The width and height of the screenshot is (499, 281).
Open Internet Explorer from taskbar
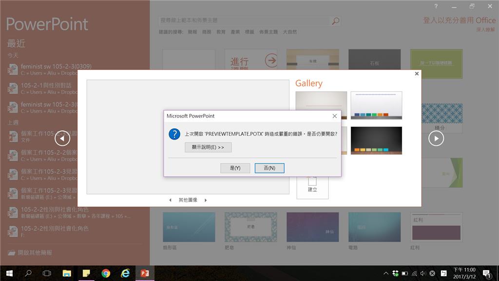coord(125,273)
